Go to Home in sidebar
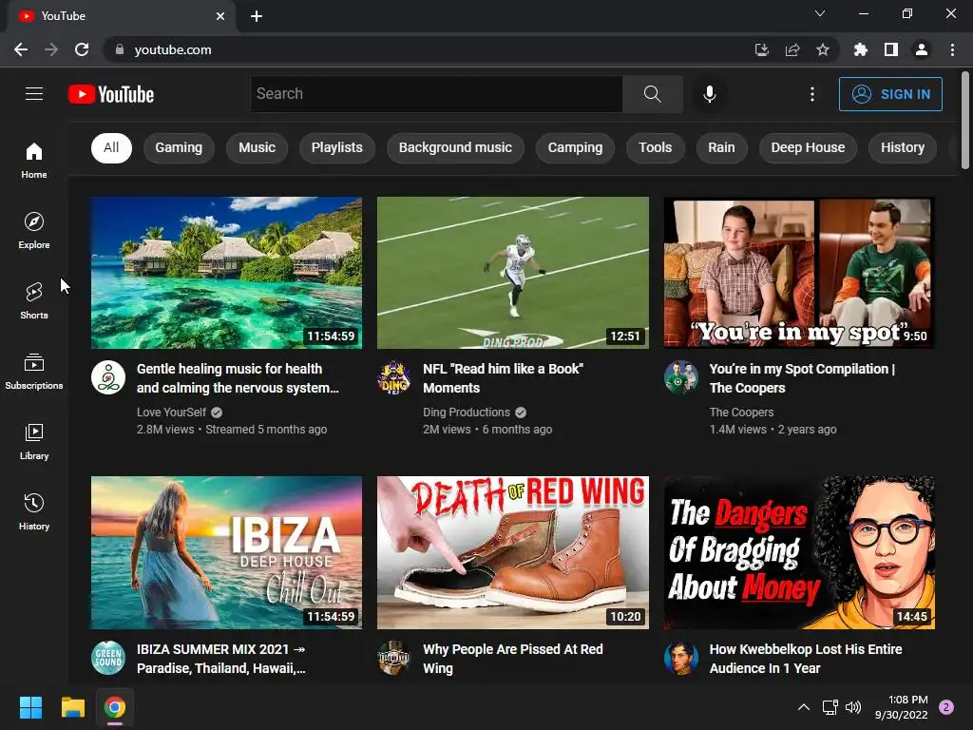The image size is (973, 730). (x=34, y=160)
